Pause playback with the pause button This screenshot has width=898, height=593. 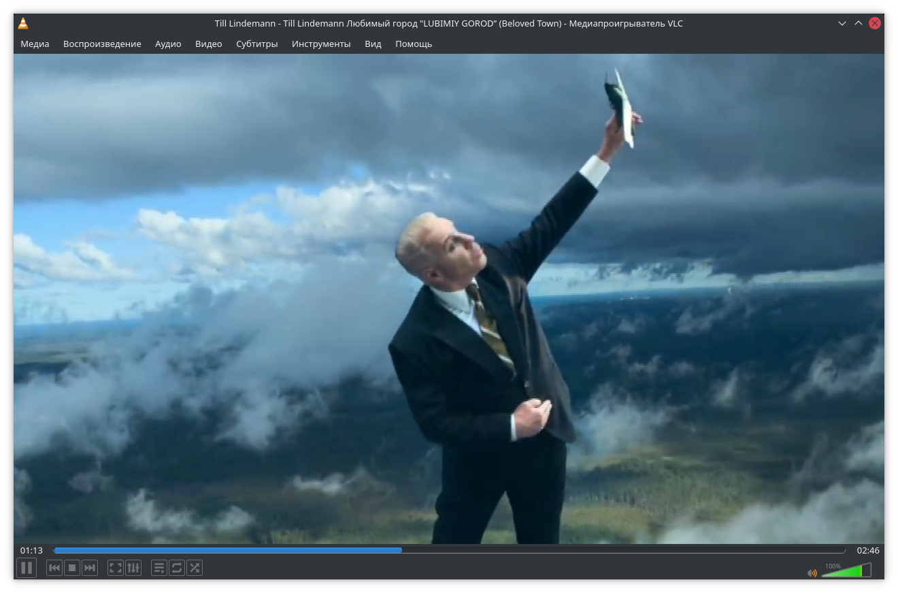point(27,568)
